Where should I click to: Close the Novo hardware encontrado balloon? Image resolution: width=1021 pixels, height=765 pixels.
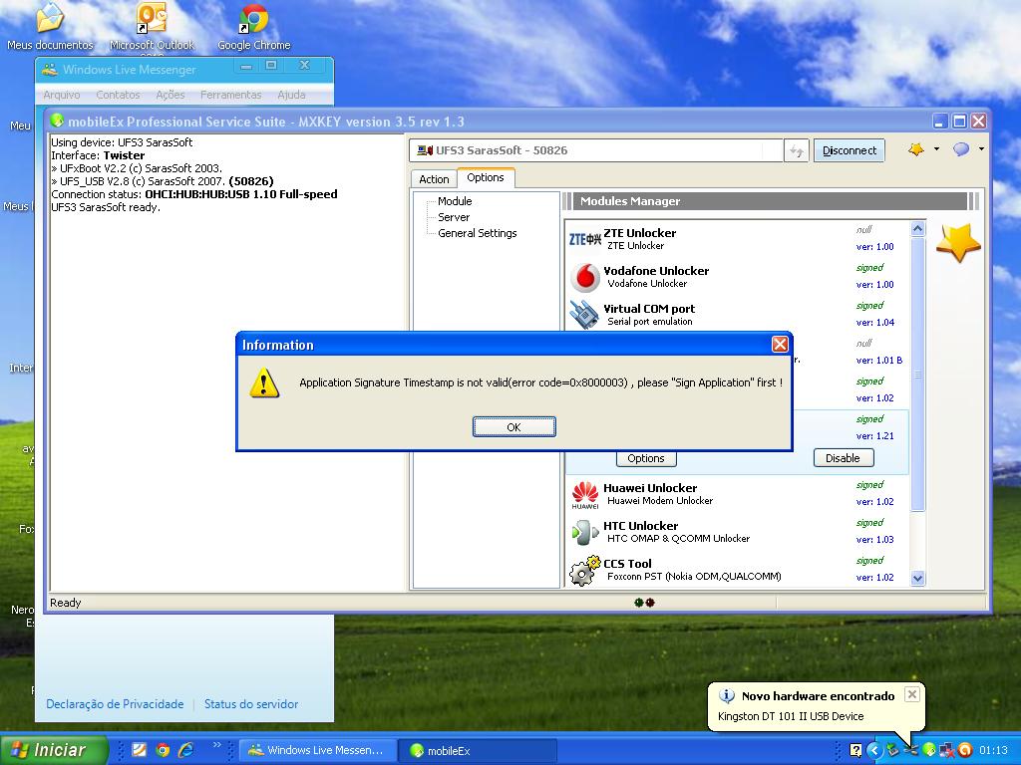912,694
